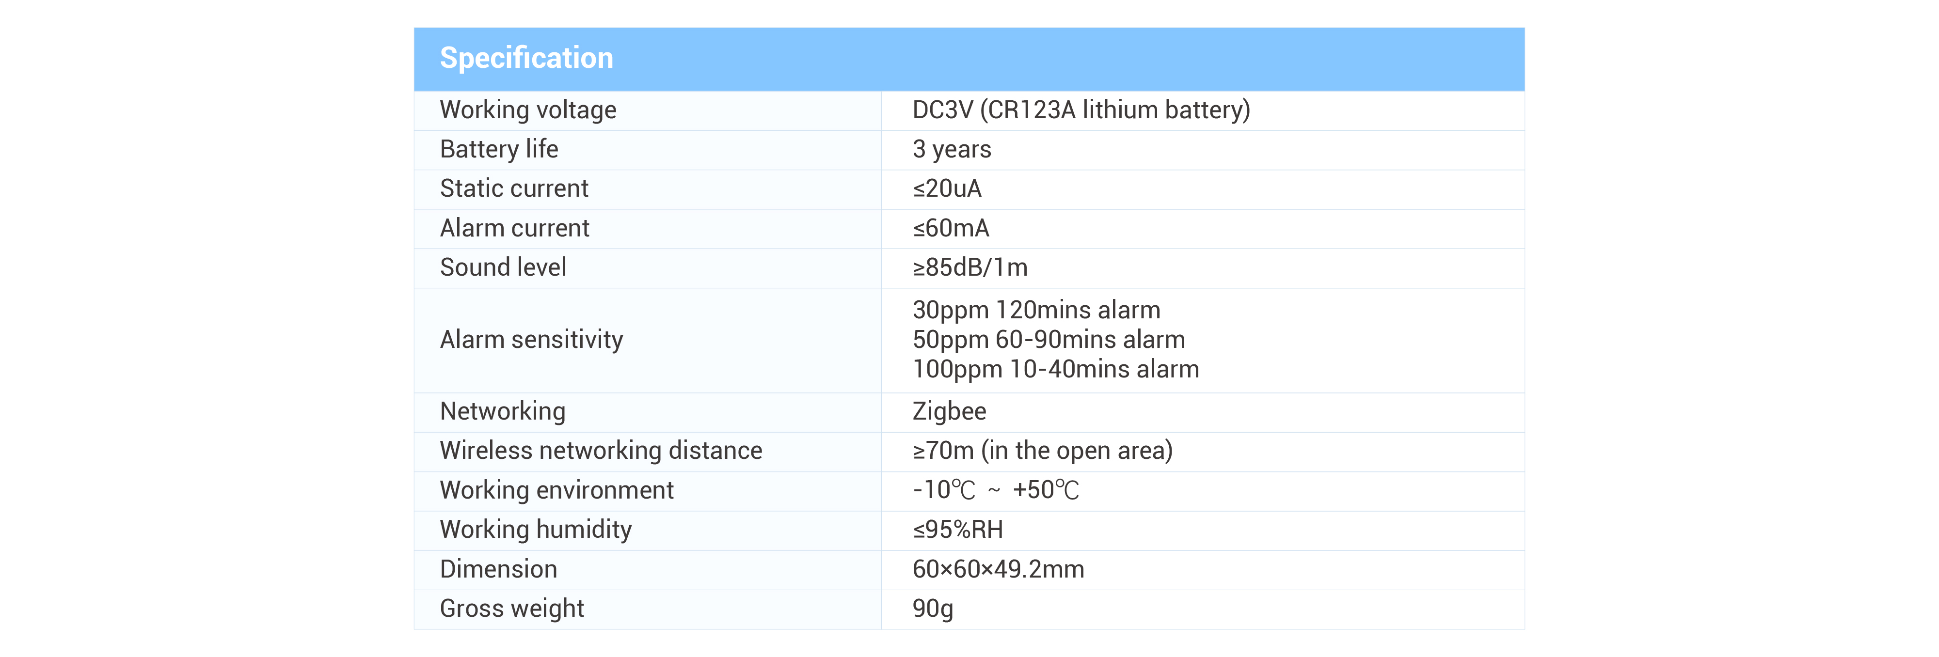Click the 3 years value

tap(951, 150)
